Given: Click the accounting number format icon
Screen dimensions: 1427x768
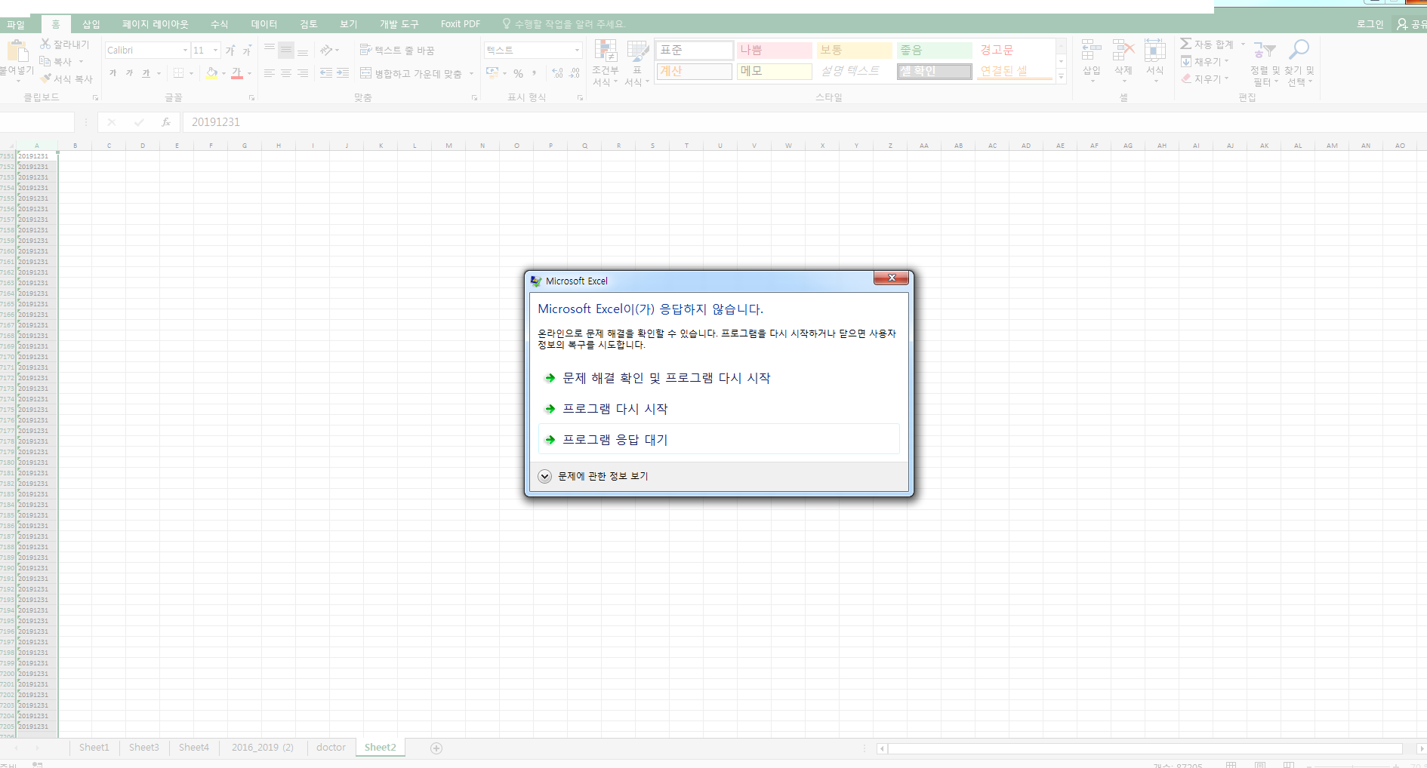Looking at the screenshot, I should [x=492, y=73].
